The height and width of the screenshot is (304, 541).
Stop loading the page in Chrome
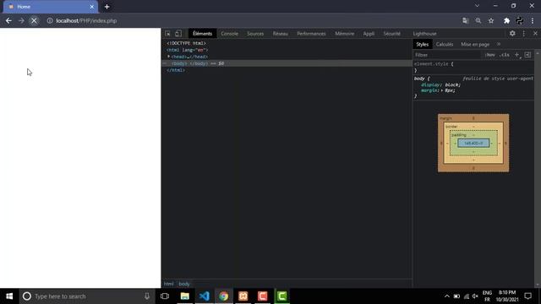tap(34, 20)
